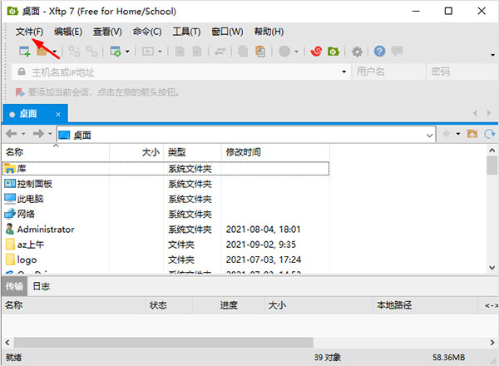Click the 密码 input field
The height and width of the screenshot is (366, 499).
pos(463,72)
